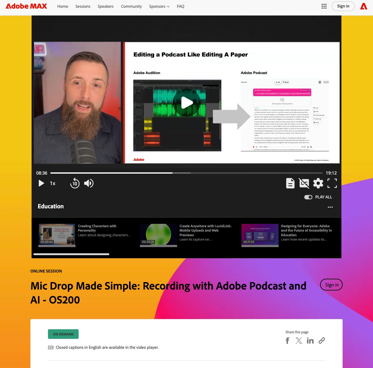The width and height of the screenshot is (373, 368).
Task: Copy the page link icon
Action: tap(322, 341)
